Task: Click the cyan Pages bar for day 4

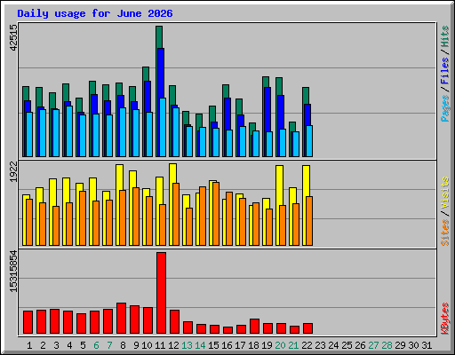Action: point(69,131)
